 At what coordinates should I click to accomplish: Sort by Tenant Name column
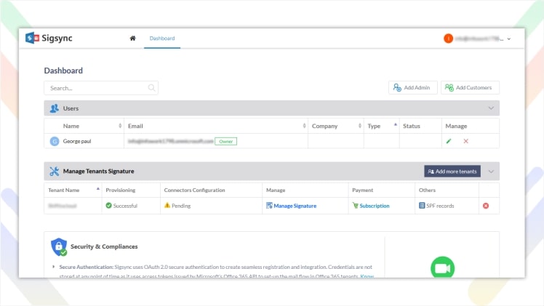98,189
